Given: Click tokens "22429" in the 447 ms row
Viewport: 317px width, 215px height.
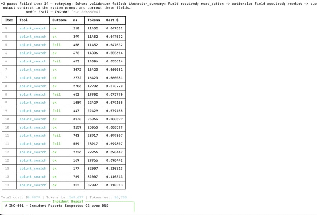Looking at the screenshot, I should 92,111.
